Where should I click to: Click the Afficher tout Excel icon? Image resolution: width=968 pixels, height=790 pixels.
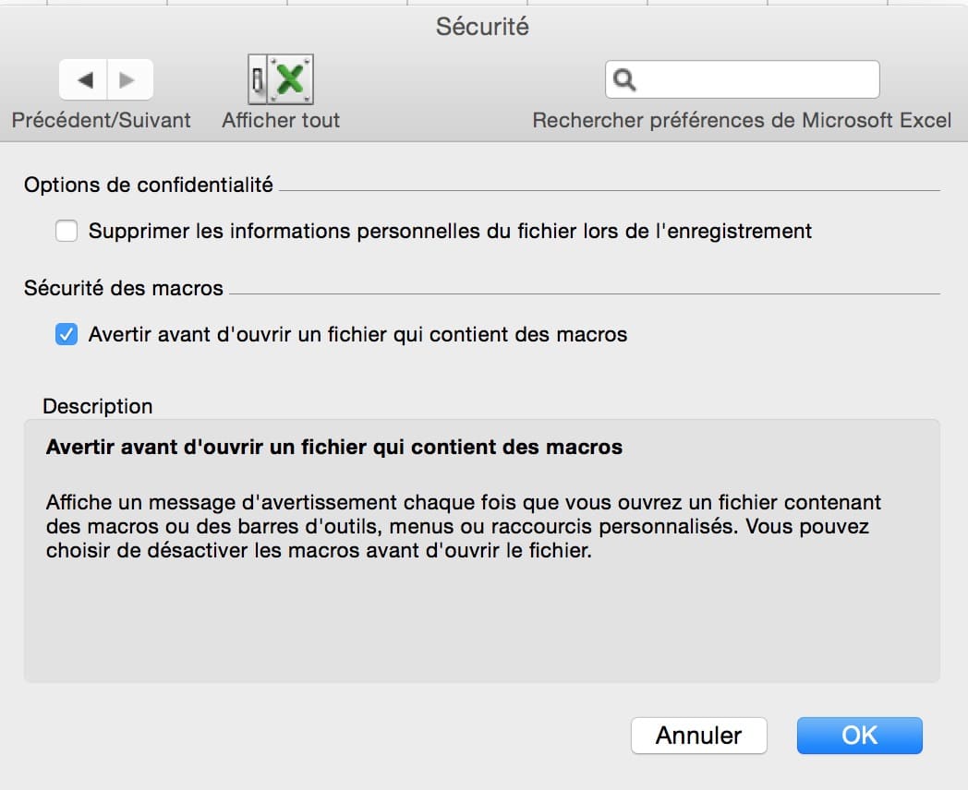point(281,79)
